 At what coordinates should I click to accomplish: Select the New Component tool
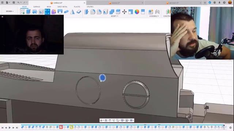pos(151,12)
